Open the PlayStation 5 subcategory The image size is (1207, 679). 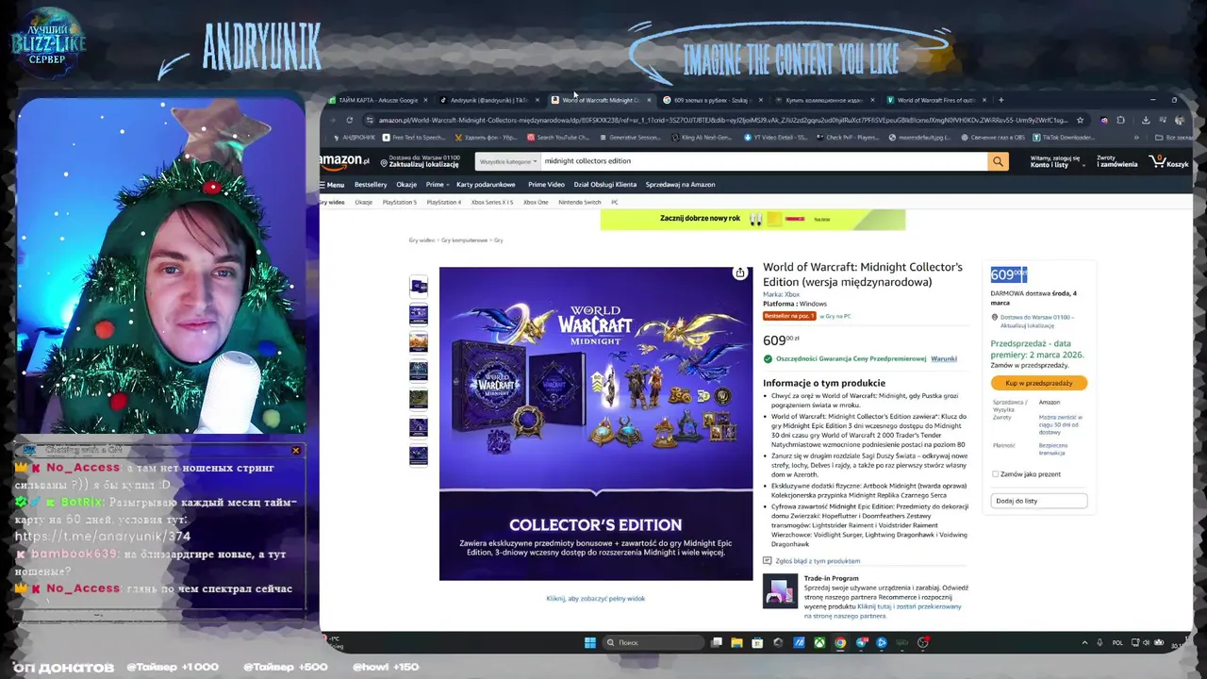(x=399, y=202)
